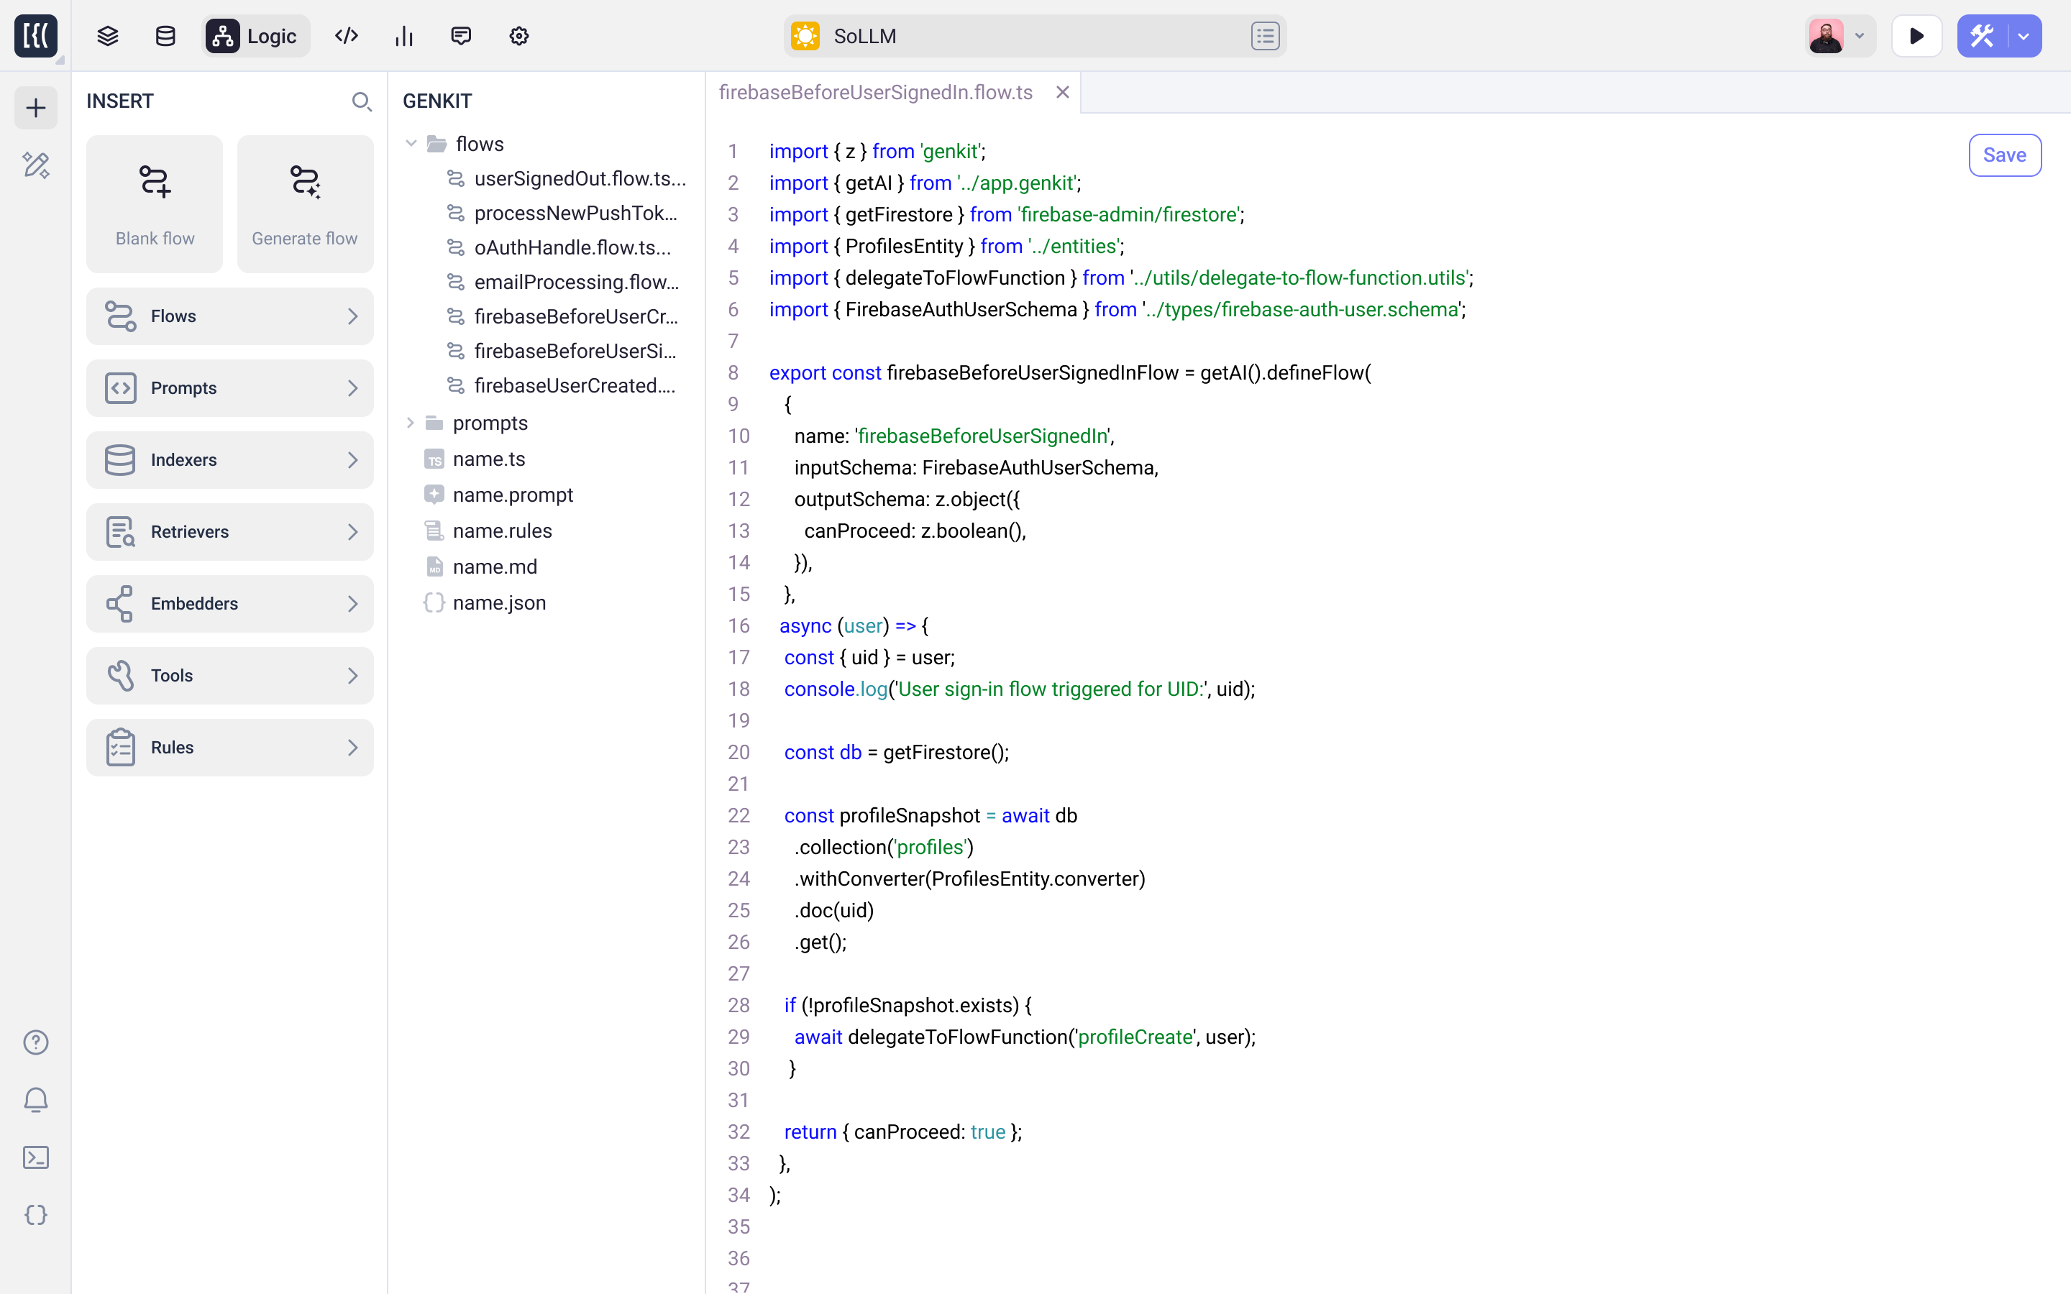Open the comments chat bubble icon
Image resolution: width=2071 pixels, height=1294 pixels.
pyautogui.click(x=460, y=36)
